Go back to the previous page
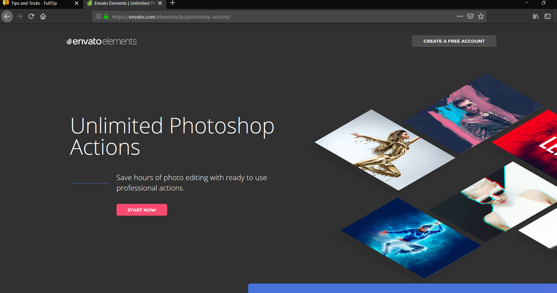Viewport: 557px width, 293px height. [x=6, y=17]
